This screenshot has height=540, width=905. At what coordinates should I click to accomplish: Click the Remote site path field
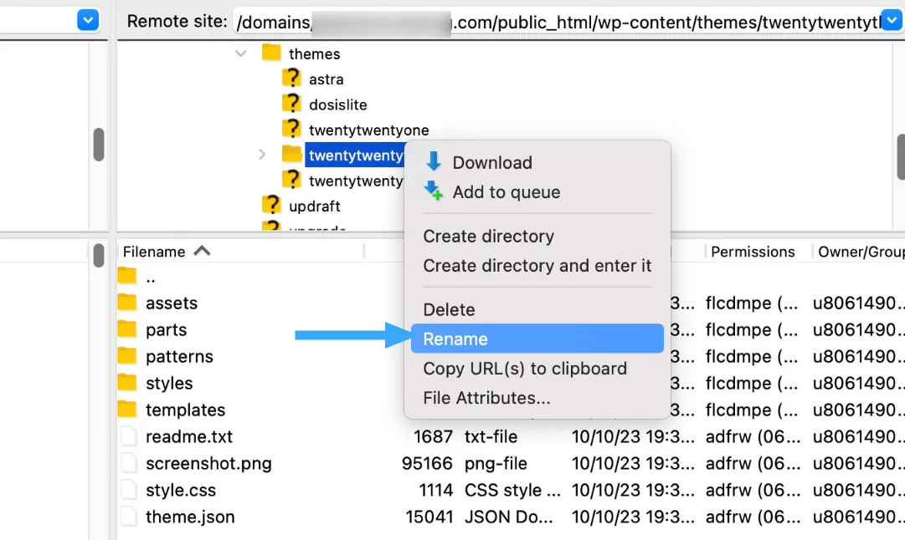553,22
